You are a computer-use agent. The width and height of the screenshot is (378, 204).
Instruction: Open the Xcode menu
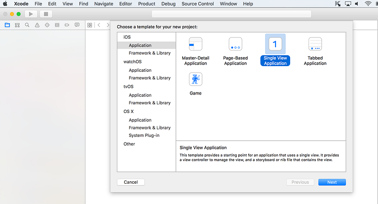coord(21,4)
